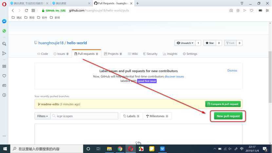This screenshot has height=153, width=272.
Task: Click Compare & pull request button
Action: (223, 104)
